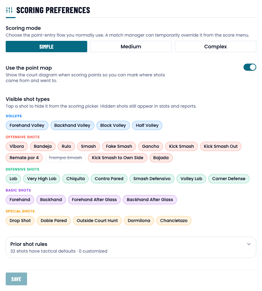Click the Scoring mode label
Screen dimensions: 262x291
(23, 28)
